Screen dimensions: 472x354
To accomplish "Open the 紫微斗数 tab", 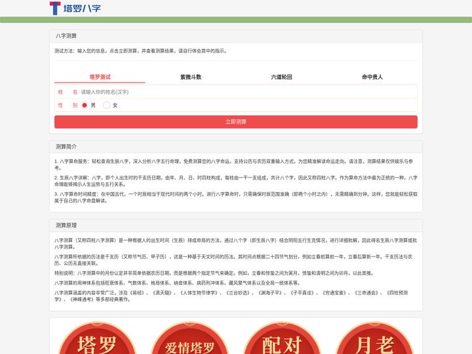I will (x=191, y=77).
